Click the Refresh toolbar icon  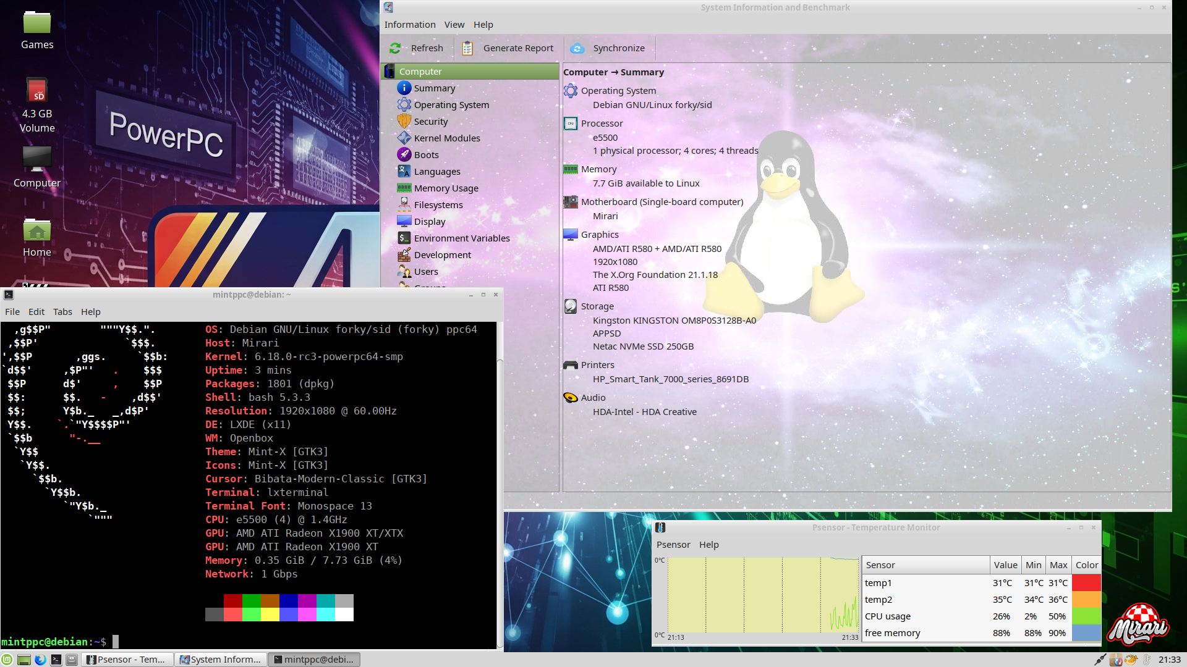(396, 48)
